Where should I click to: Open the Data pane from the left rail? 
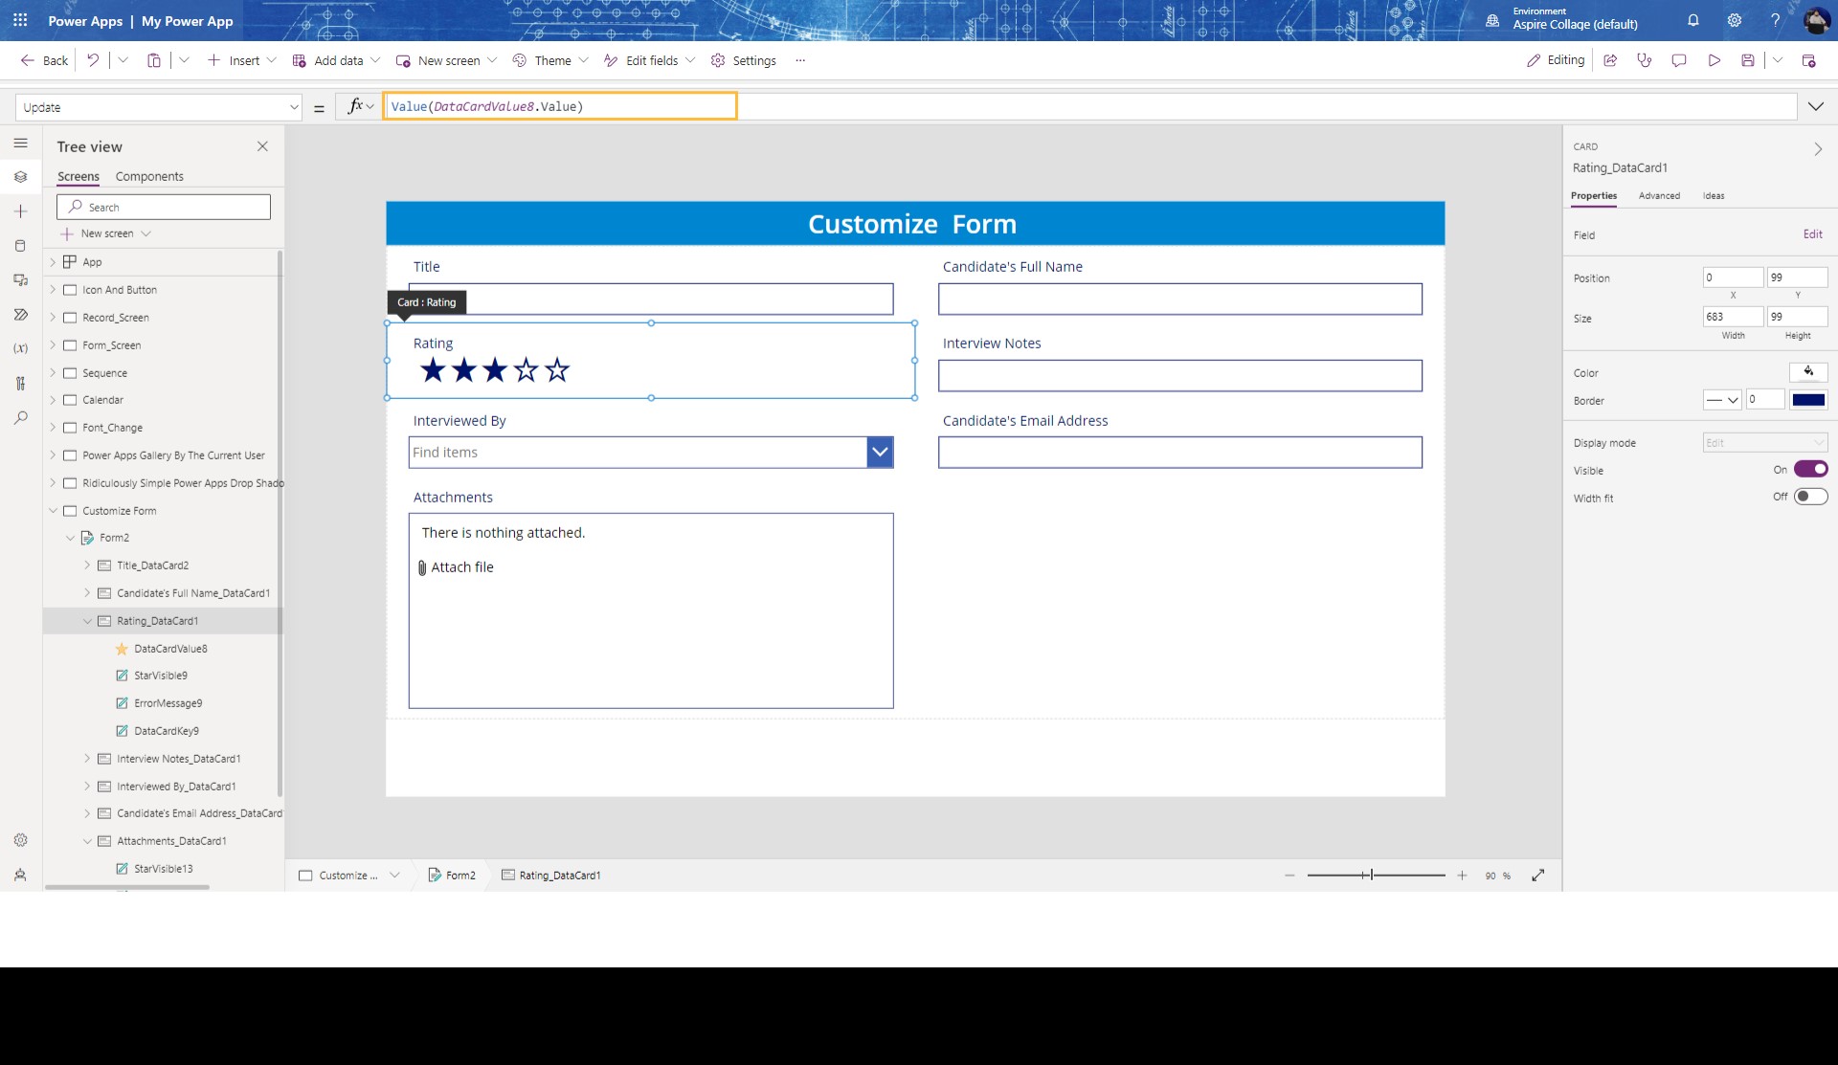pyautogui.click(x=20, y=246)
